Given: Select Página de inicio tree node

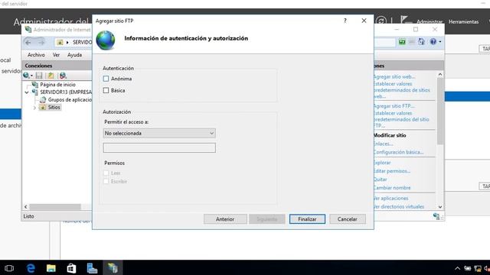Looking at the screenshot, I should coord(58,85).
